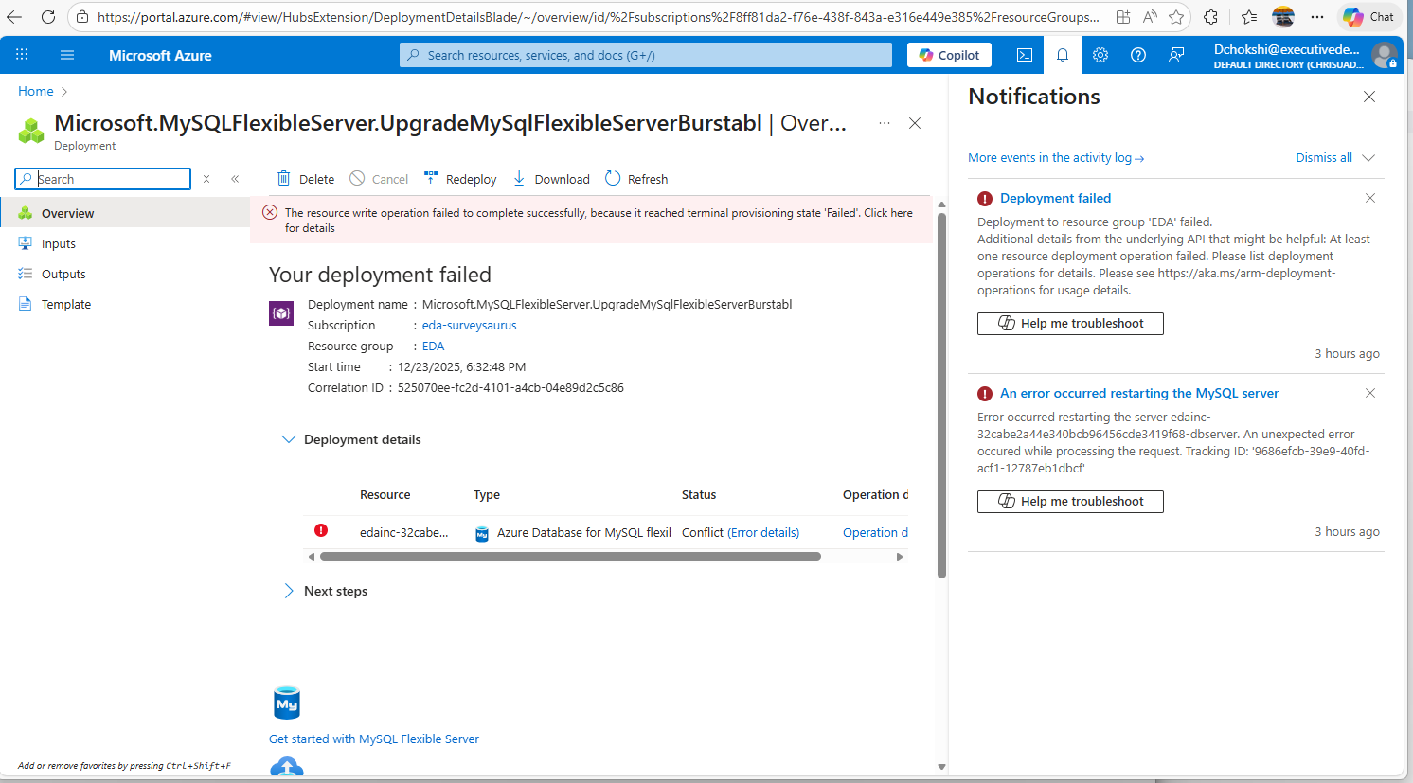The width and height of the screenshot is (1413, 783).
Task: Click the Resource column header
Action: [x=385, y=495]
